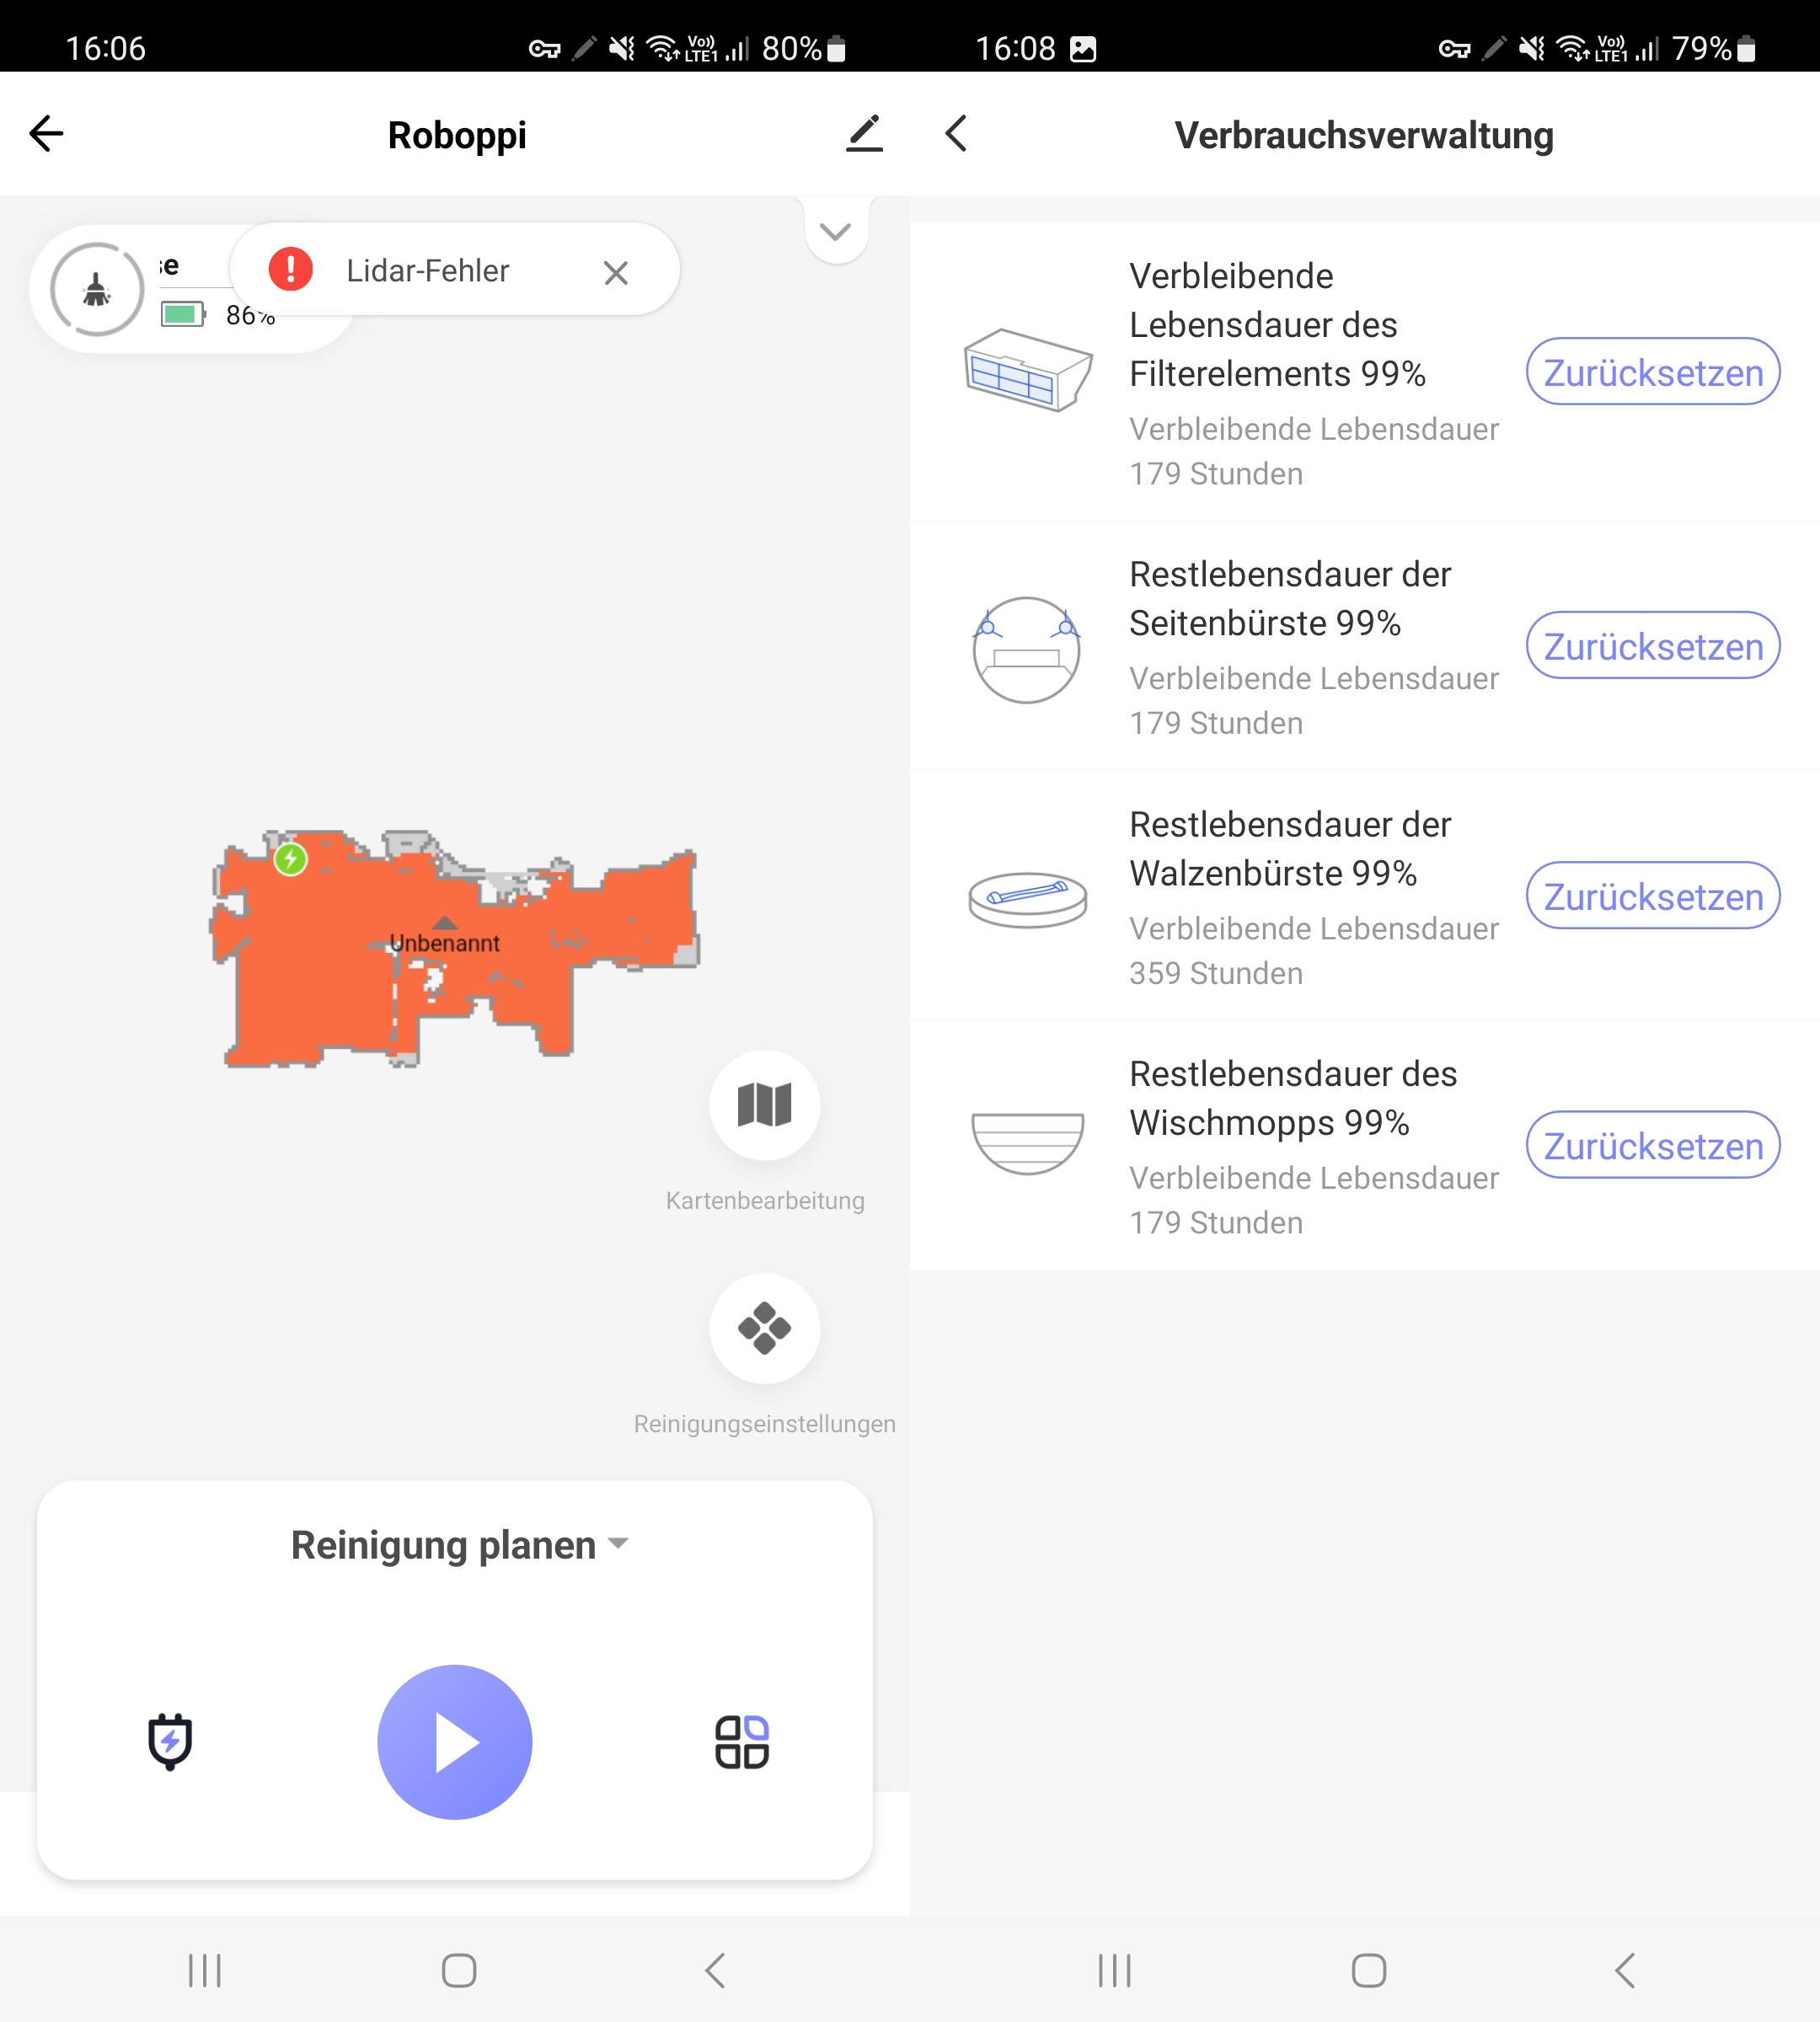Go back from Verbrauchsverwaltung
This screenshot has width=1820, height=2022.
(956, 134)
